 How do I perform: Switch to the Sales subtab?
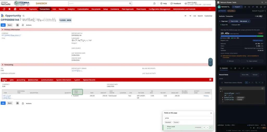[12, 80]
